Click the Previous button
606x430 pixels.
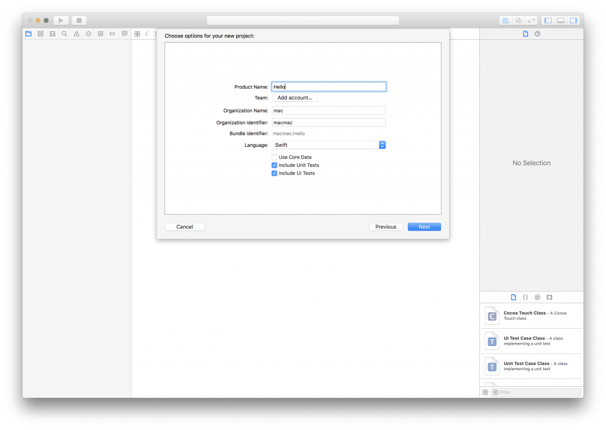[386, 227]
